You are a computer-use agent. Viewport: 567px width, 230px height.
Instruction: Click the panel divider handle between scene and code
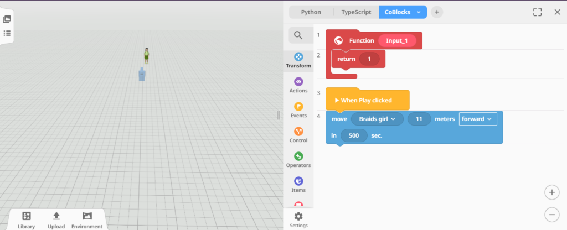[279, 115]
